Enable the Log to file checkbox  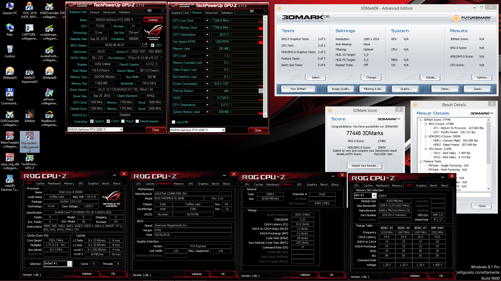(173, 122)
